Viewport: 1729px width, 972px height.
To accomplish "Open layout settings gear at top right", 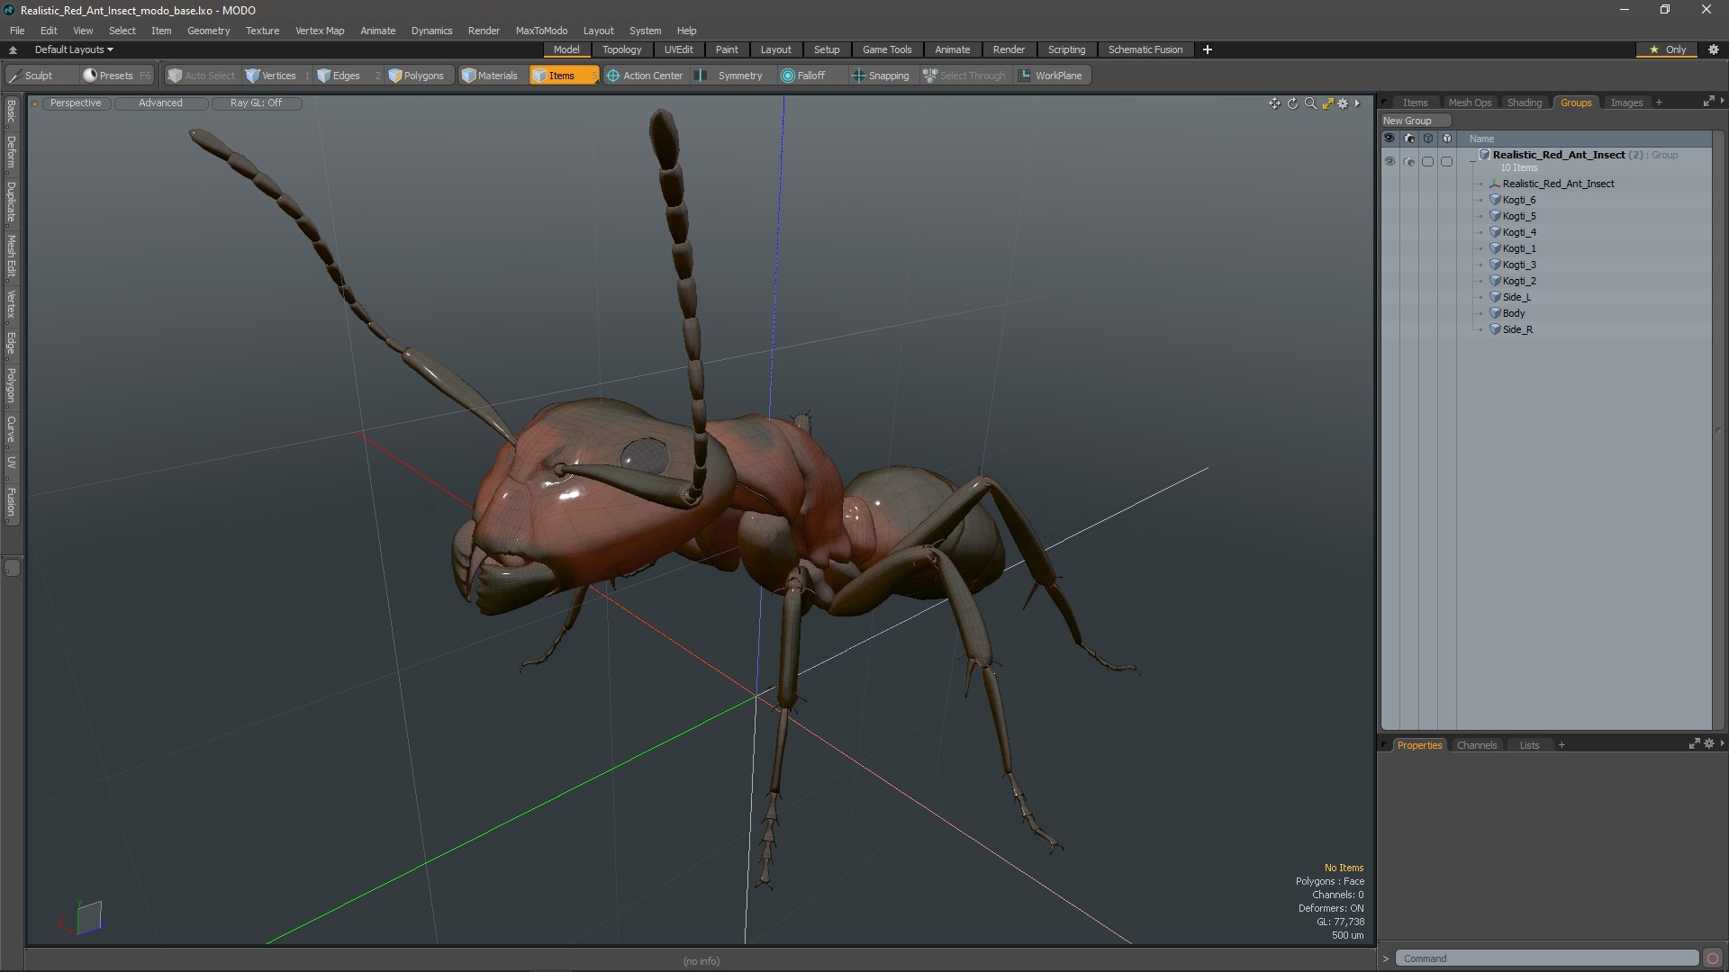I will [x=1714, y=49].
